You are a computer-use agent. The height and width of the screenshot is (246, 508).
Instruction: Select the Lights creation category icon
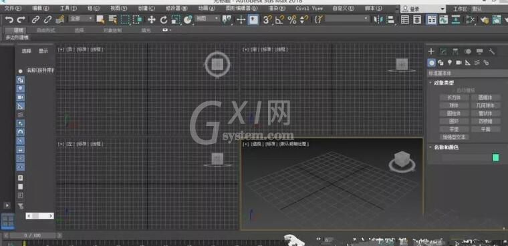tap(450, 63)
